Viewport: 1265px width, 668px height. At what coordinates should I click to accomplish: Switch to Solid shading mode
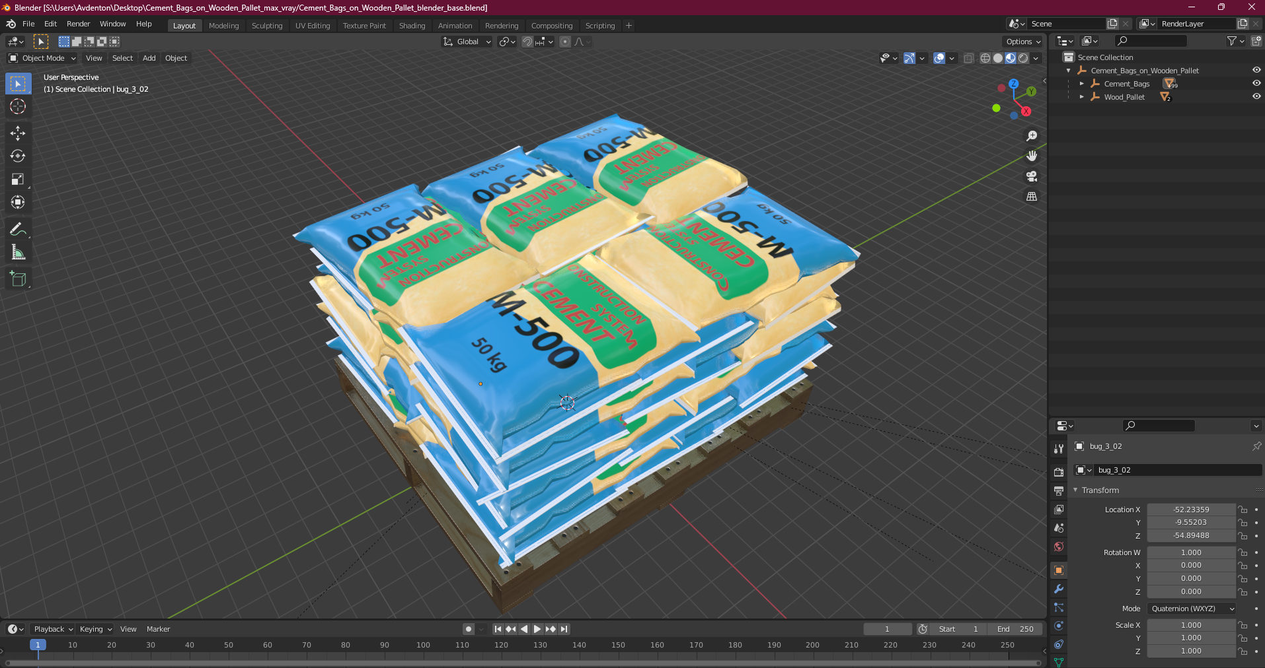point(998,58)
